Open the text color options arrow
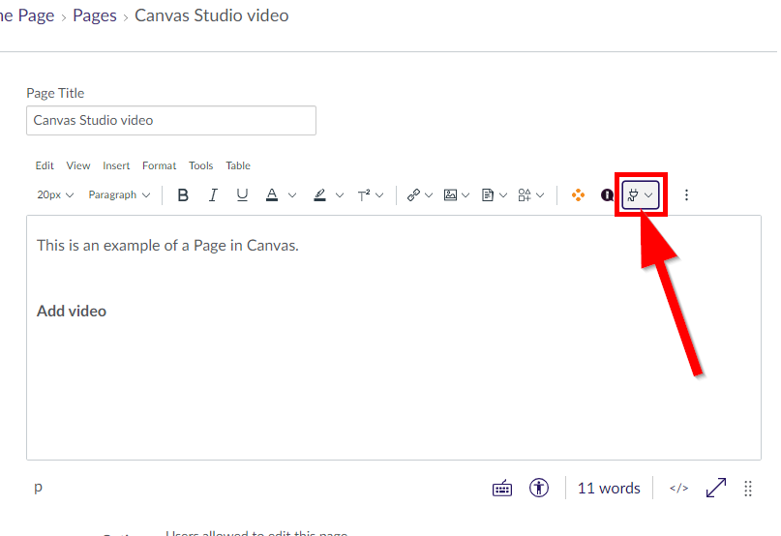The height and width of the screenshot is (536, 781). coord(292,195)
